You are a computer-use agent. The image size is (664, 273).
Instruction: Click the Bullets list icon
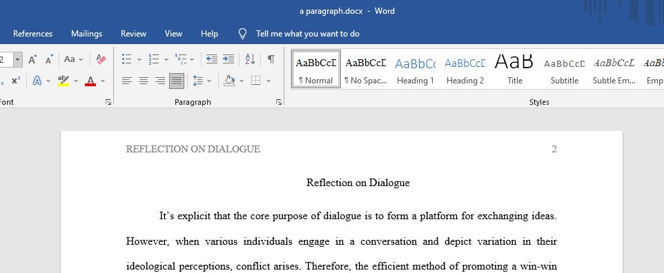(126, 59)
